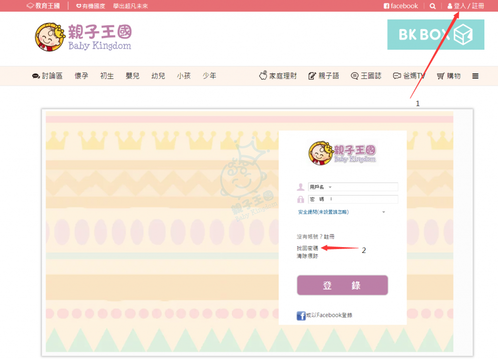
Task: Select the 懷孕 menu item
Action: (81, 76)
